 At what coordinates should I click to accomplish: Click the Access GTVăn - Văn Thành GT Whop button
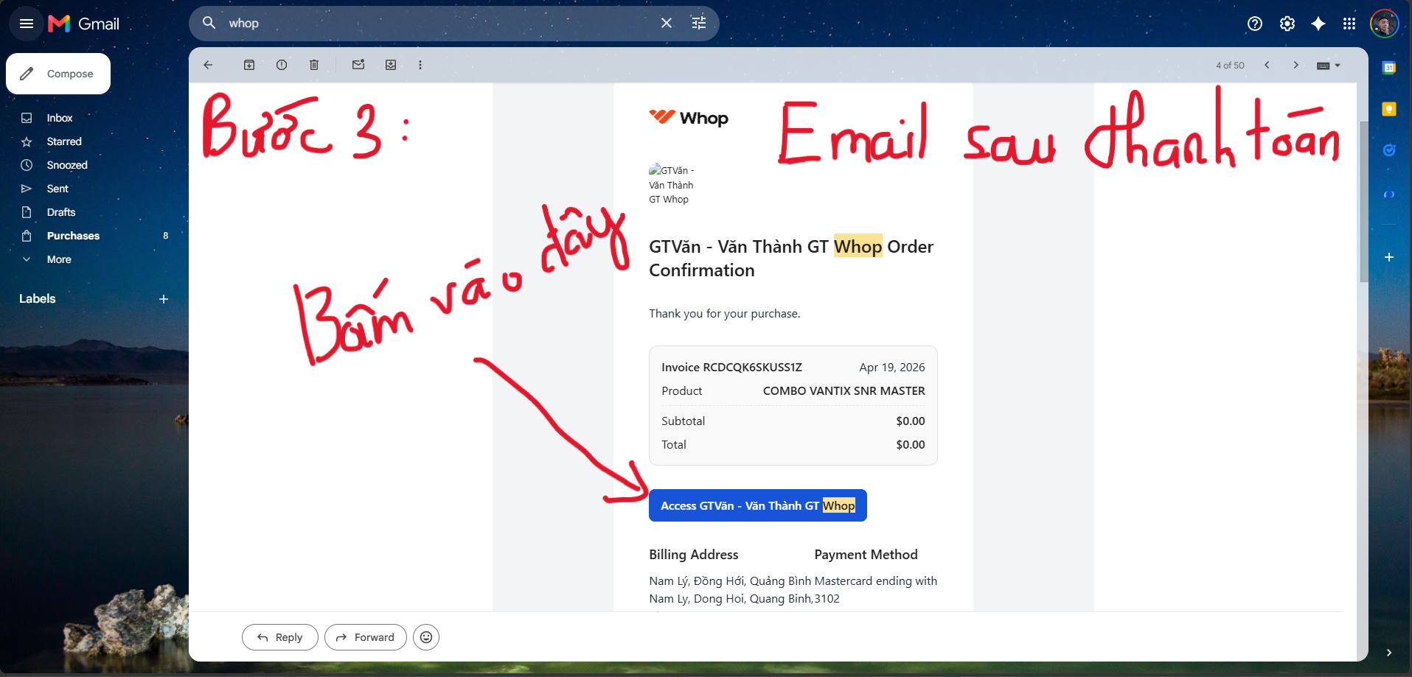point(758,505)
